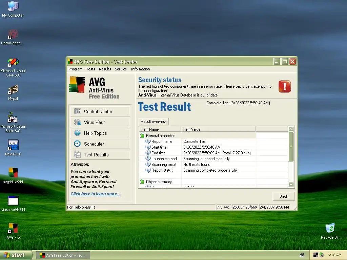
Task: Open the My Computer desktop icon
Action: point(13,9)
